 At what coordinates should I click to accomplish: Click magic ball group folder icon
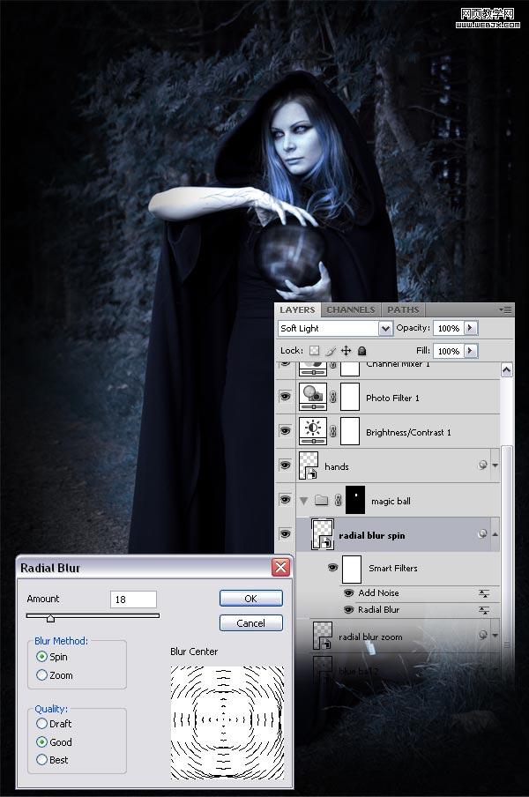click(321, 500)
